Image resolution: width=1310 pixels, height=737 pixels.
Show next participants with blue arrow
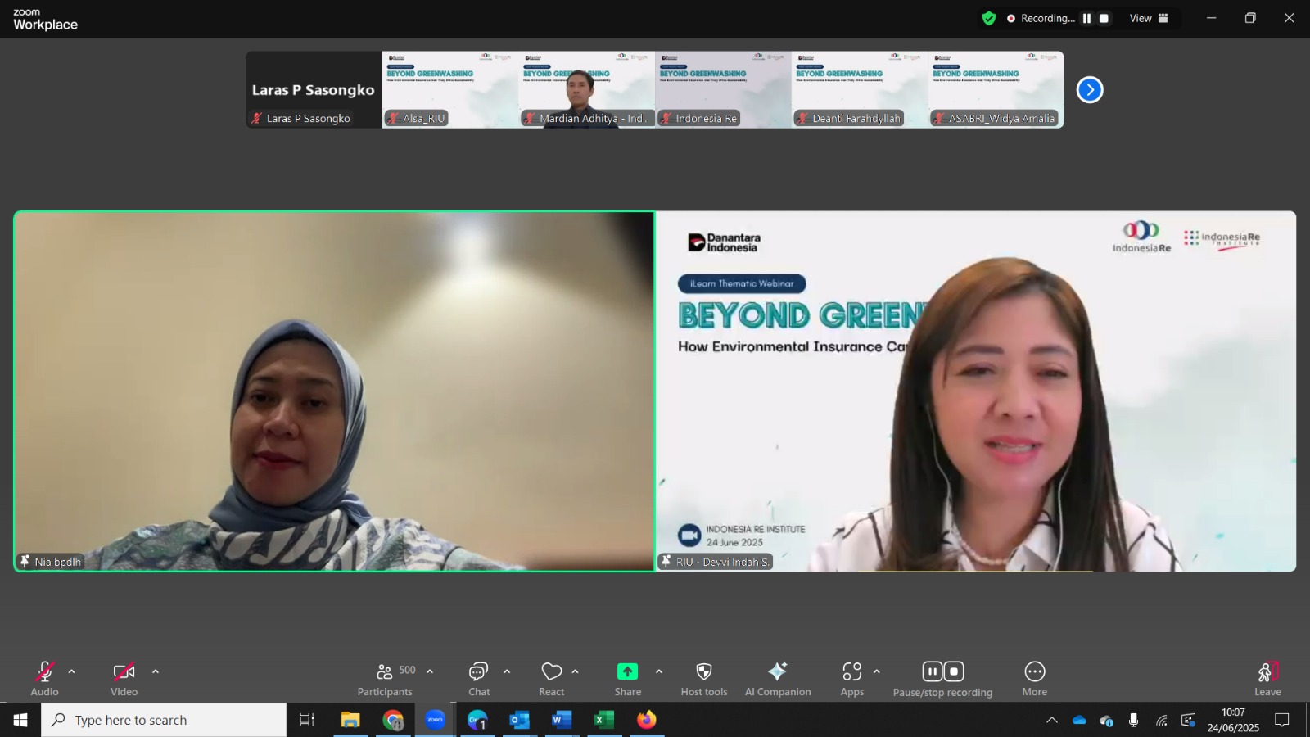pos(1090,90)
